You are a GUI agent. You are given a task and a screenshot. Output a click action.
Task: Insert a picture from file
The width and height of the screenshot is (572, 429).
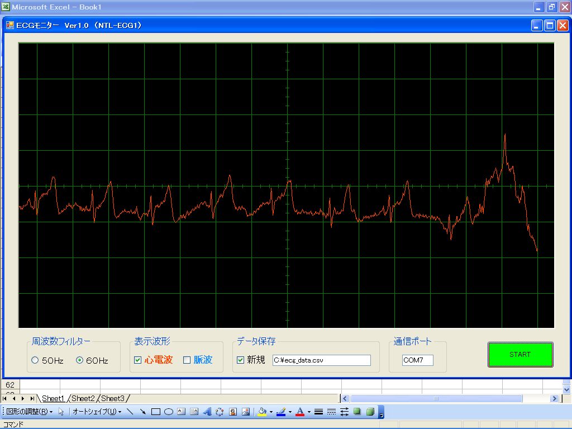pos(246,412)
